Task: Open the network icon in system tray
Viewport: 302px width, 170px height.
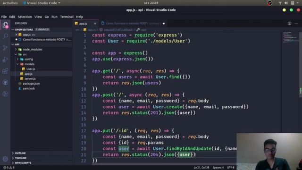Action: click(280, 3)
